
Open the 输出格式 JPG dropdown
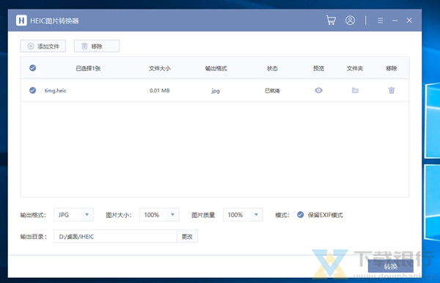point(73,215)
